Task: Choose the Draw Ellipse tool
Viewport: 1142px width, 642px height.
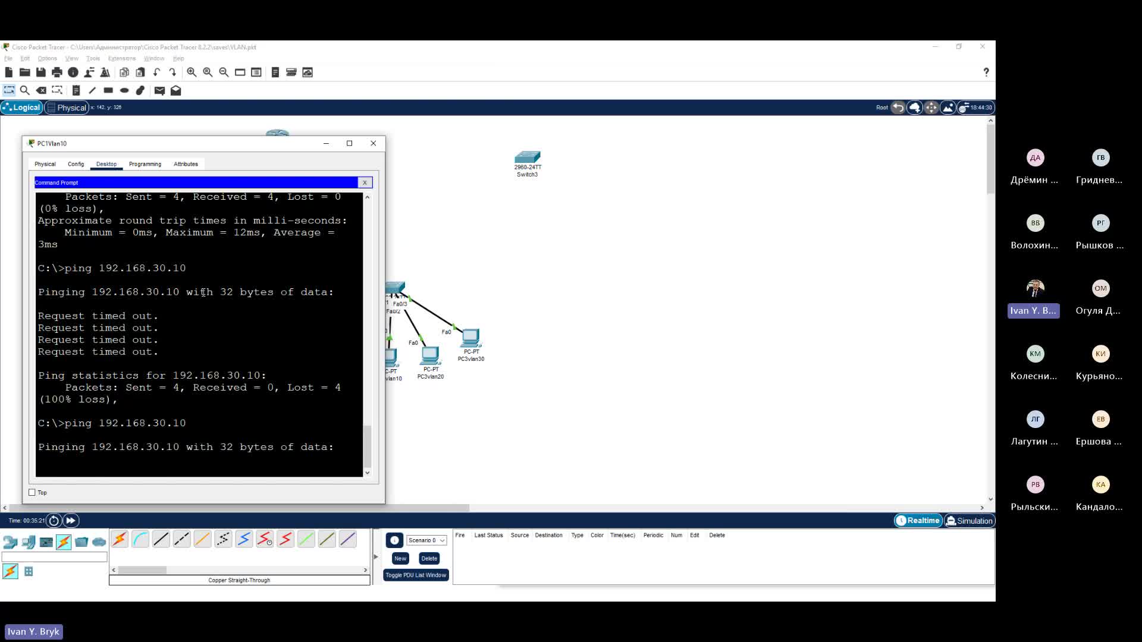Action: tap(124, 90)
